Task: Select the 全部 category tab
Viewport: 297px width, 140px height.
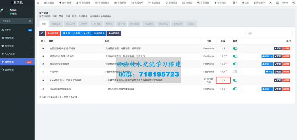Action: tap(44, 24)
